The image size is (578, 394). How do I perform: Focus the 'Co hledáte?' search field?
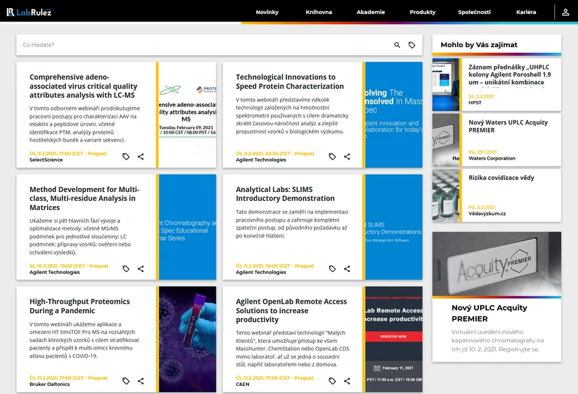pos(204,45)
